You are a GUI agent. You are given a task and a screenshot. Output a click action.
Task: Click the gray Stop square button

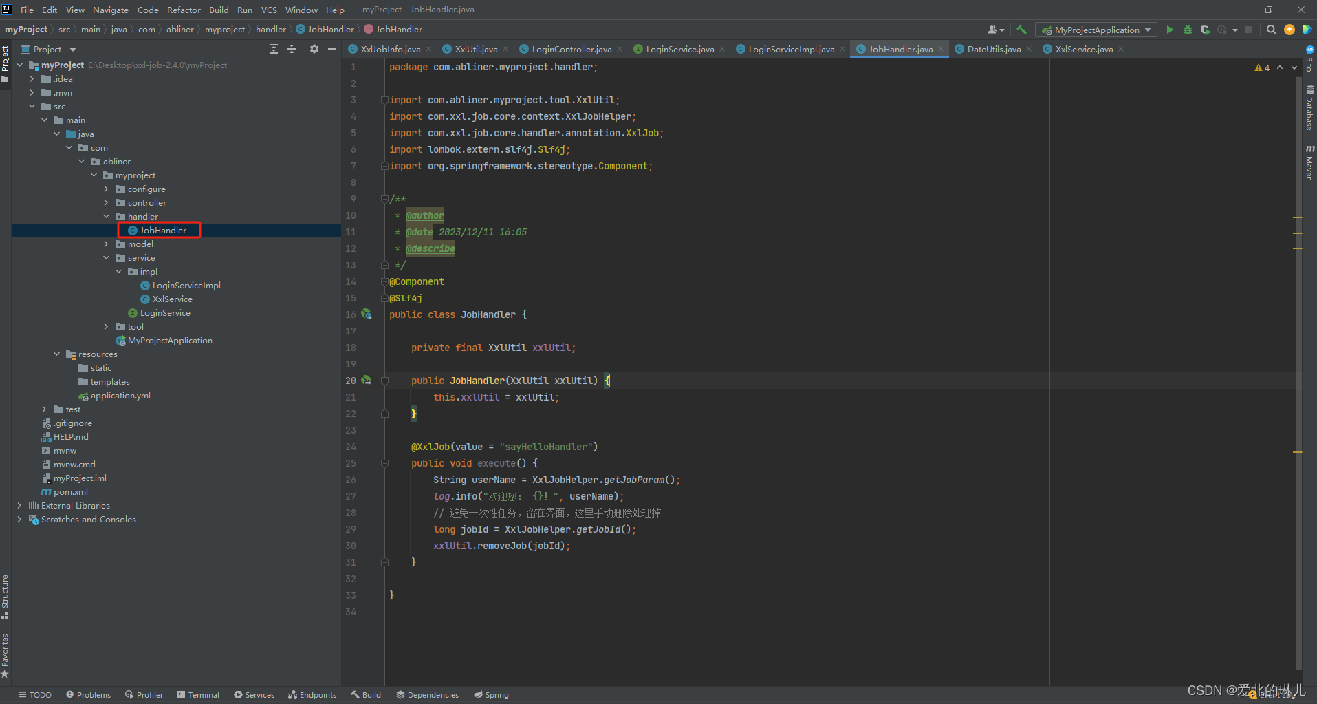1249,30
